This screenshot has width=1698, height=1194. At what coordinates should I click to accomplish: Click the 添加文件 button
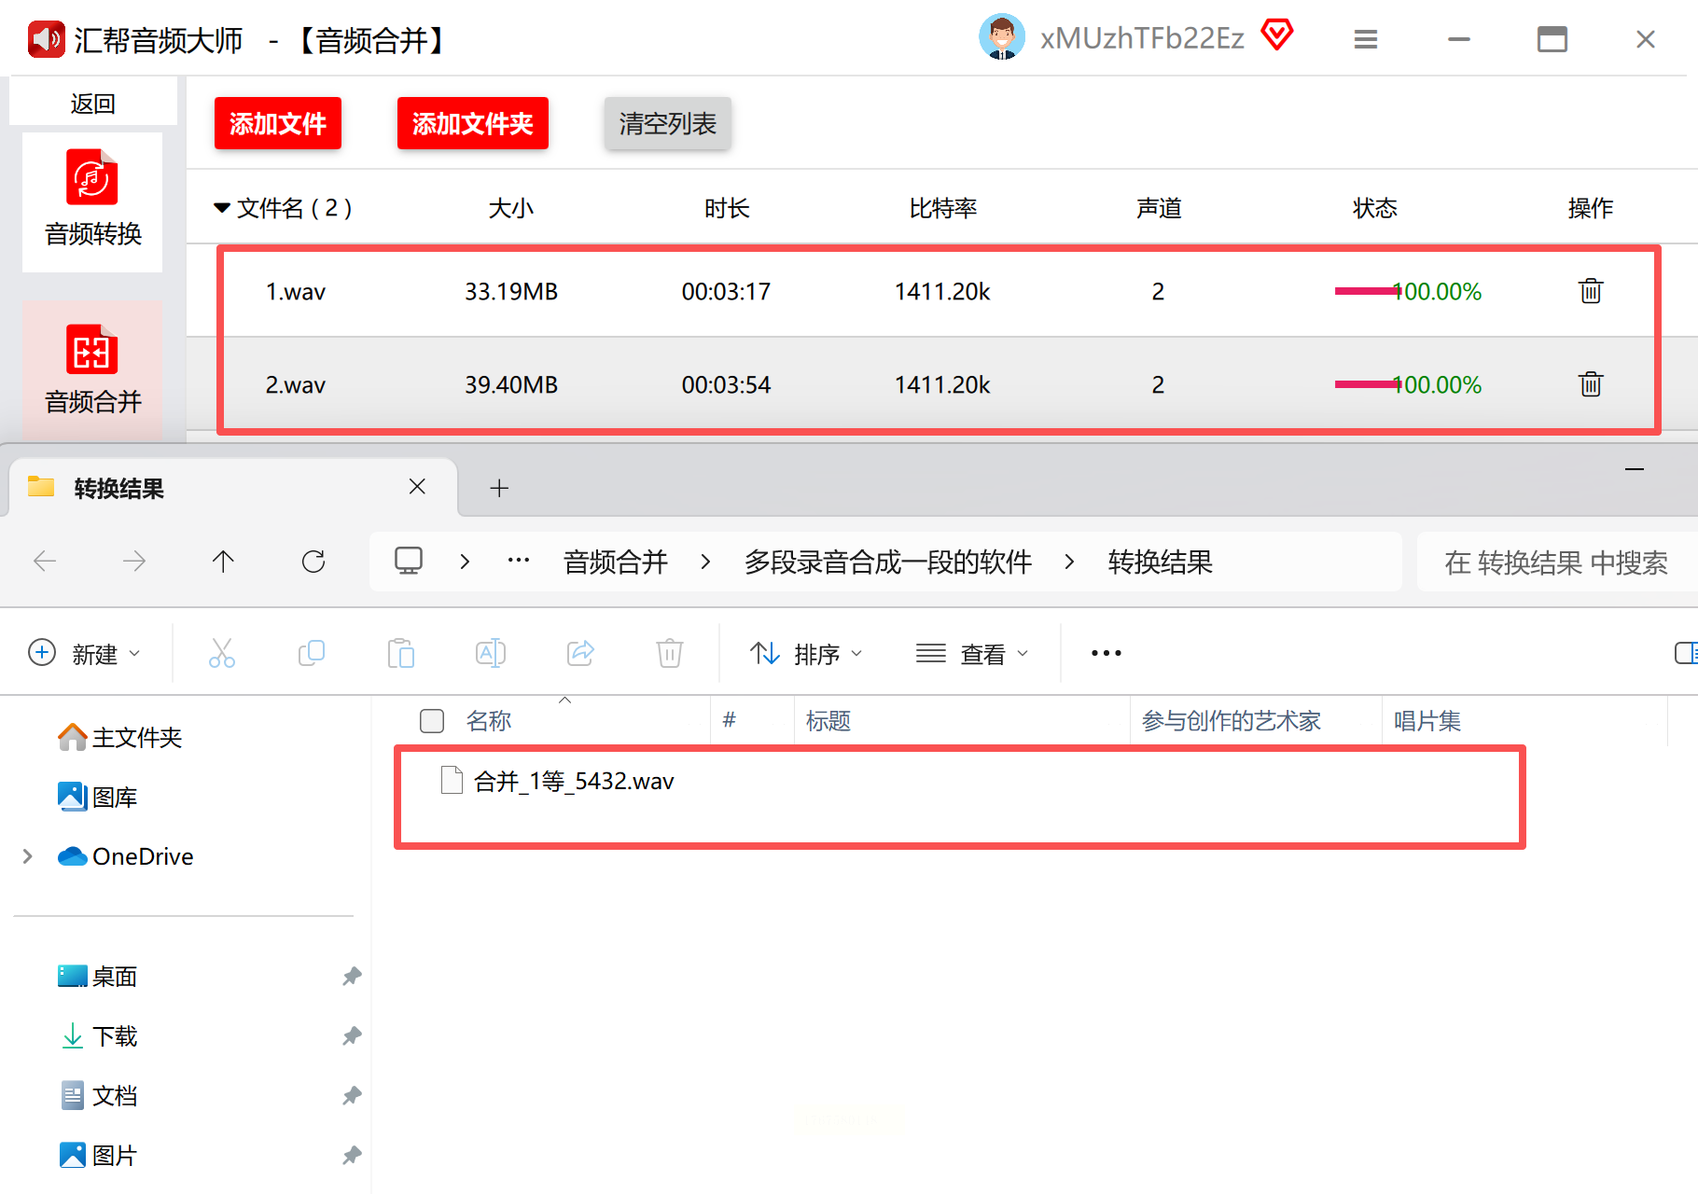click(x=277, y=123)
